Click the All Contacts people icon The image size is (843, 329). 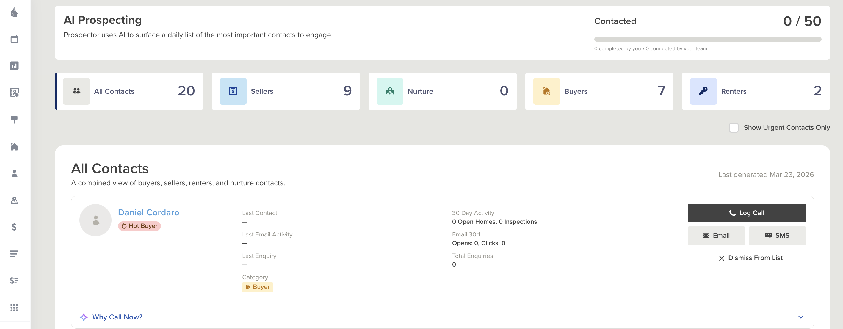76,91
